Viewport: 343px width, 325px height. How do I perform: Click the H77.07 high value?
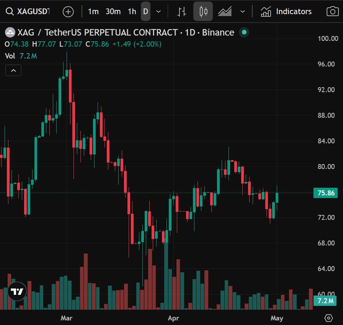point(44,44)
